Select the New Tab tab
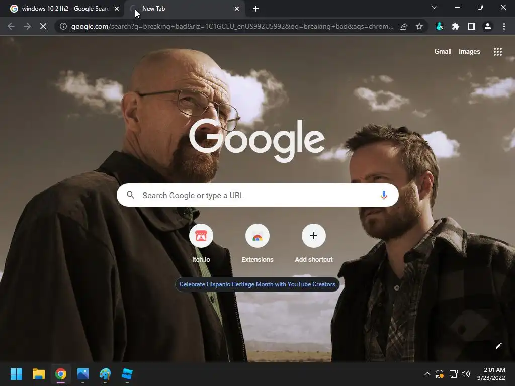 (185, 9)
